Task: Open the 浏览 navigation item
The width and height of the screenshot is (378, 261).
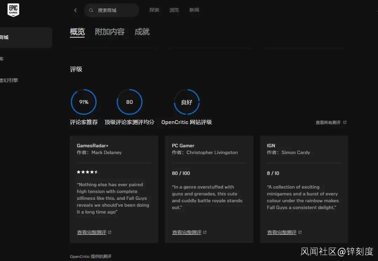Action: pos(174,10)
